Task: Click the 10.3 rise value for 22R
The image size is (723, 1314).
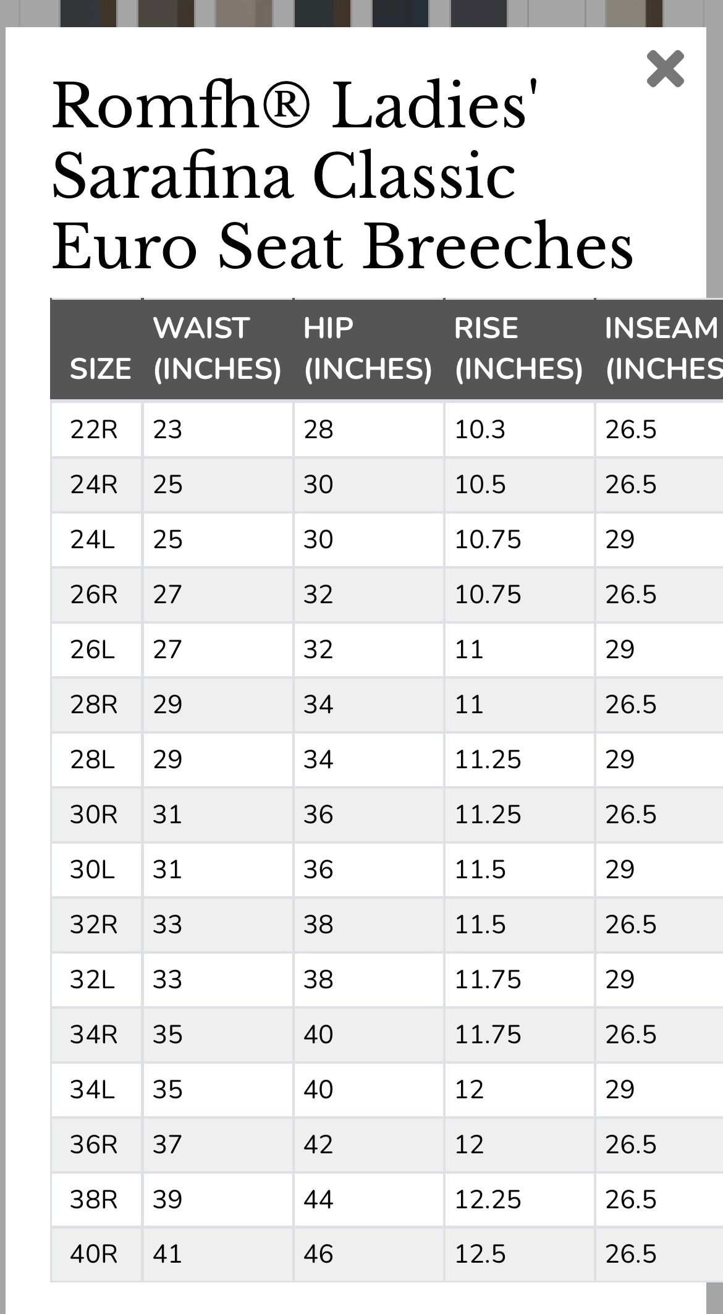Action: coord(480,430)
